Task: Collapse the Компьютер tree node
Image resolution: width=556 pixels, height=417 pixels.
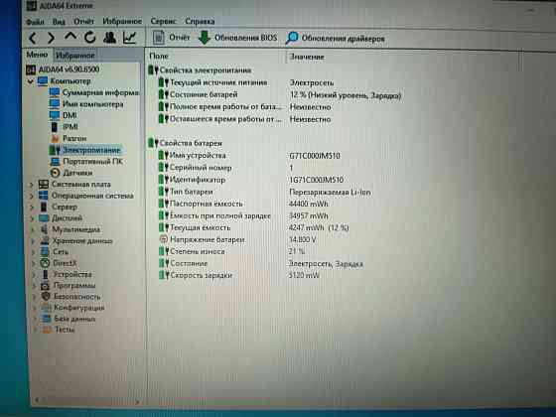Action: pos(31,81)
